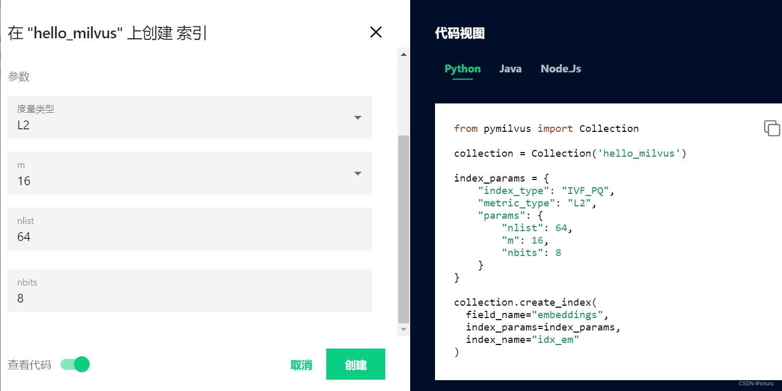Switch to the Java code tab

pyautogui.click(x=510, y=69)
